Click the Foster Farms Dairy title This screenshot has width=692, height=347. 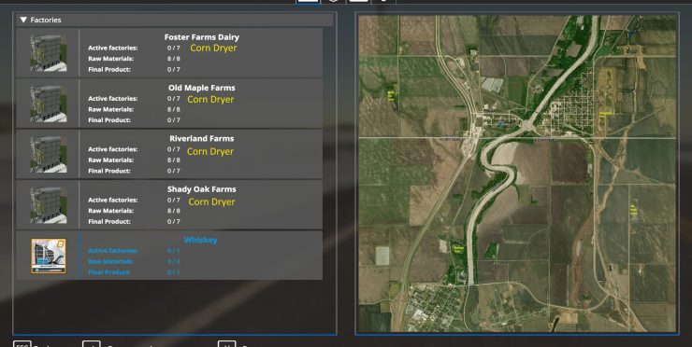[x=202, y=37]
